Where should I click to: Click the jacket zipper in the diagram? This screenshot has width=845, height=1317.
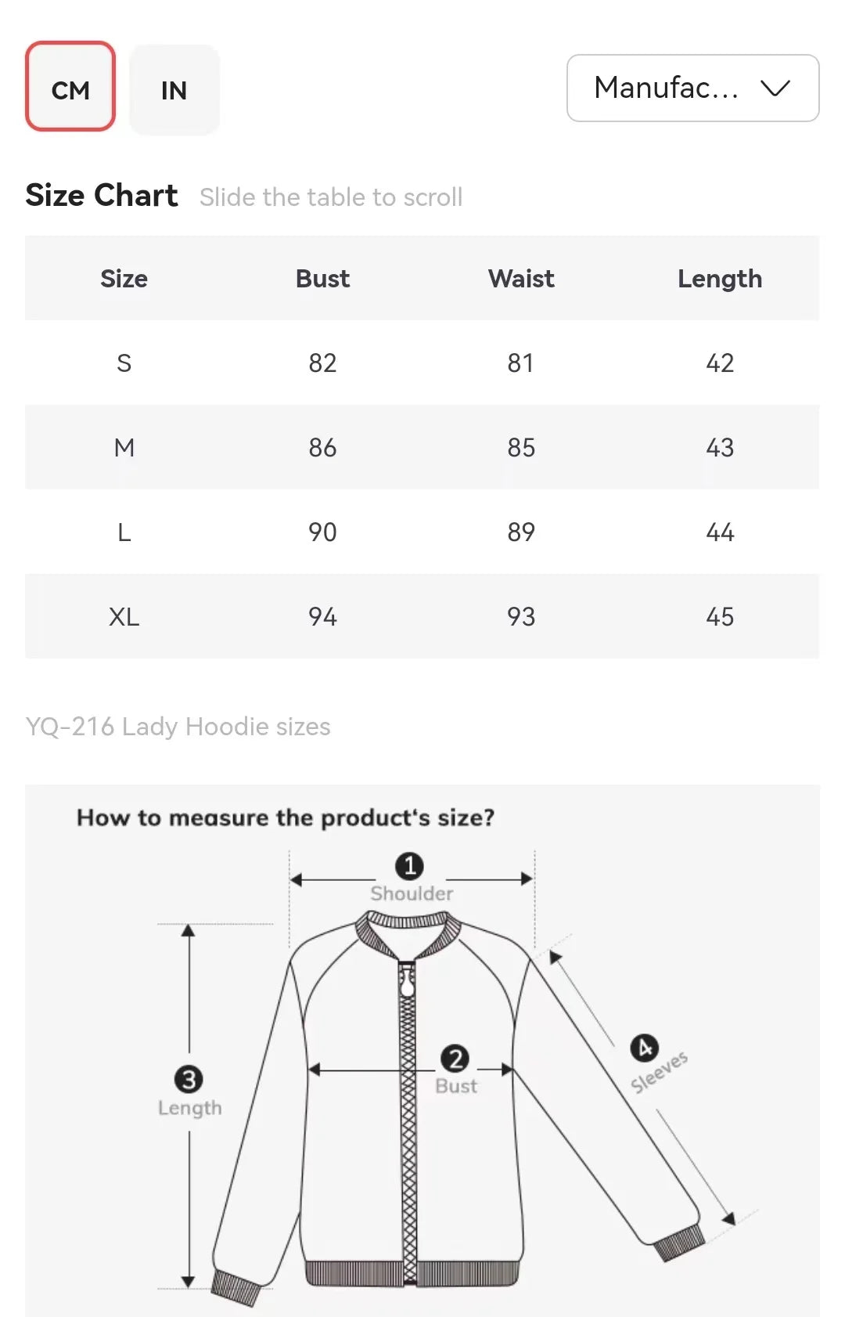(x=408, y=1135)
